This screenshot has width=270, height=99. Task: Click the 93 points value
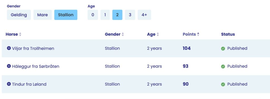coord(185,66)
